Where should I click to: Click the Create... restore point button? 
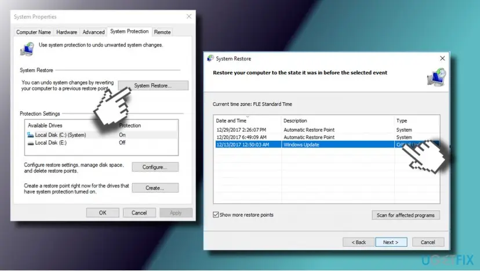coord(155,188)
